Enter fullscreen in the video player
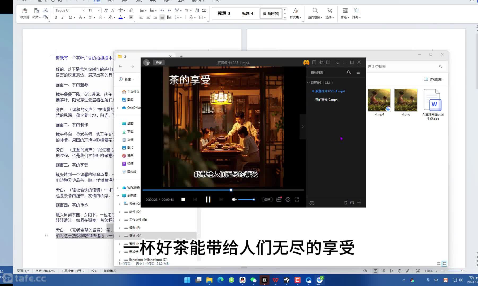Screen dimensions: 478x286 pos(297,199)
